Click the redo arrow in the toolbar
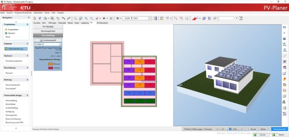The width and height of the screenshot is (289, 138). click(68, 18)
